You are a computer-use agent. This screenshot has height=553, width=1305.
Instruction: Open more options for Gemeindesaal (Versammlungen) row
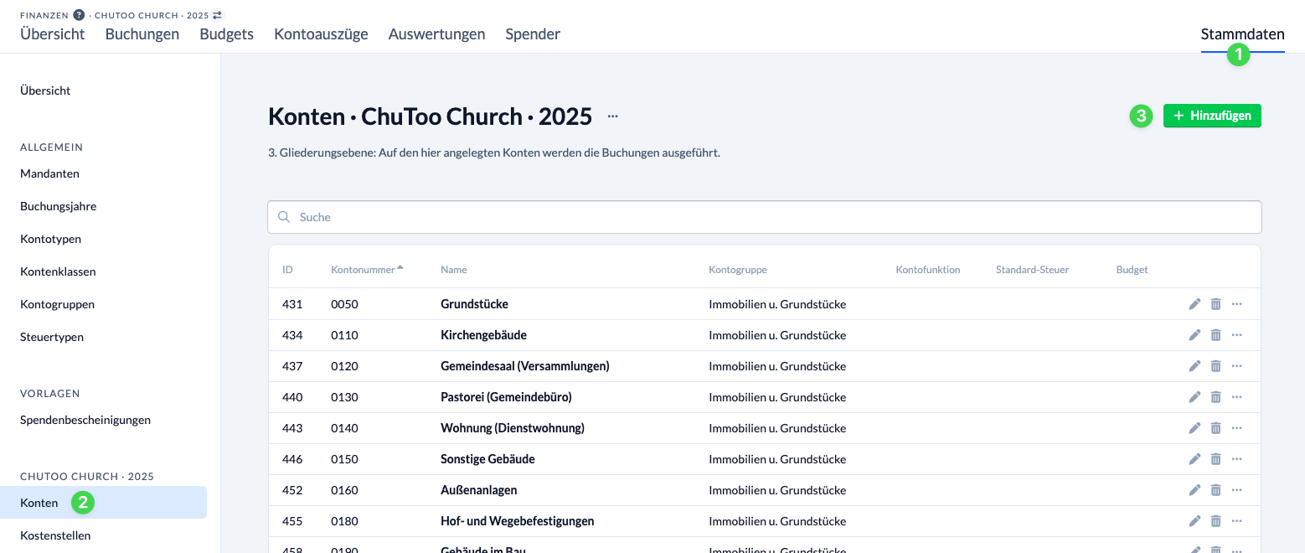[x=1236, y=366]
